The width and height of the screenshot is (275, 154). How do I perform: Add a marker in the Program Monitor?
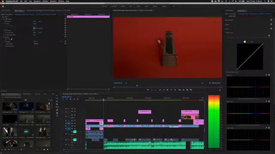point(148,90)
